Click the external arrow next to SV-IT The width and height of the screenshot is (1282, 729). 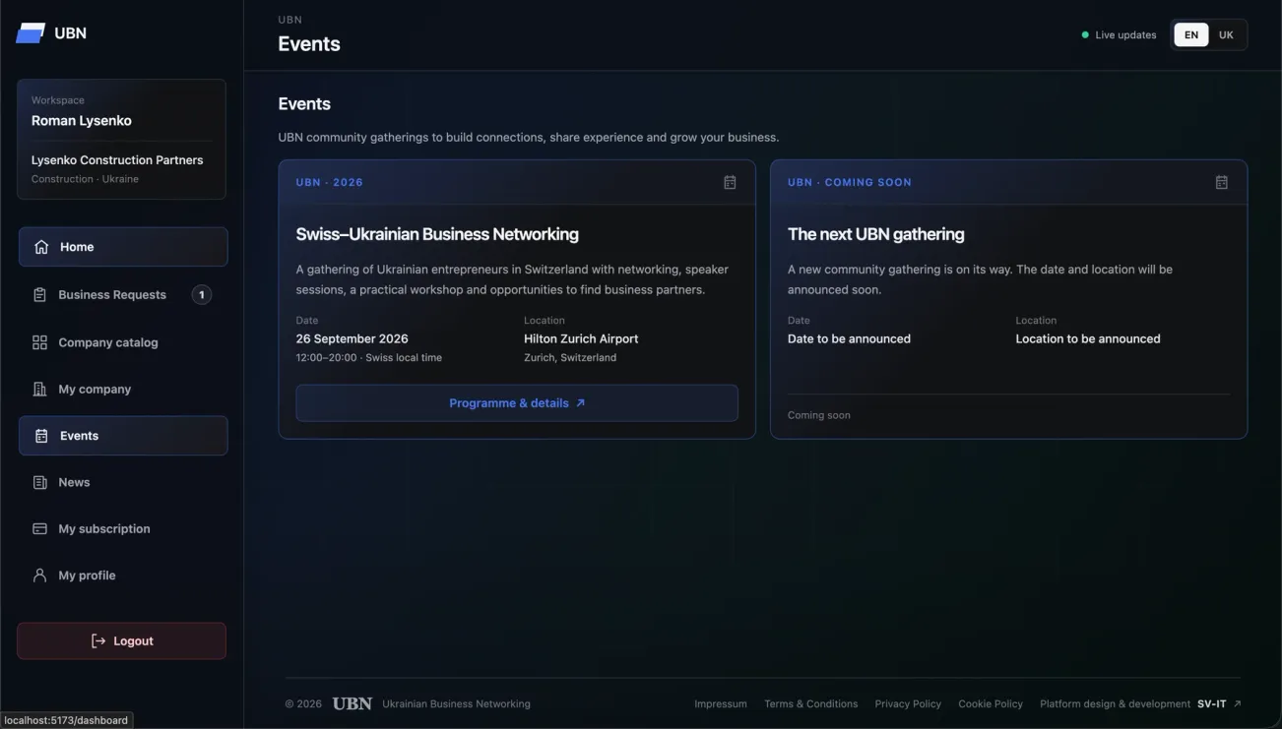(1237, 704)
